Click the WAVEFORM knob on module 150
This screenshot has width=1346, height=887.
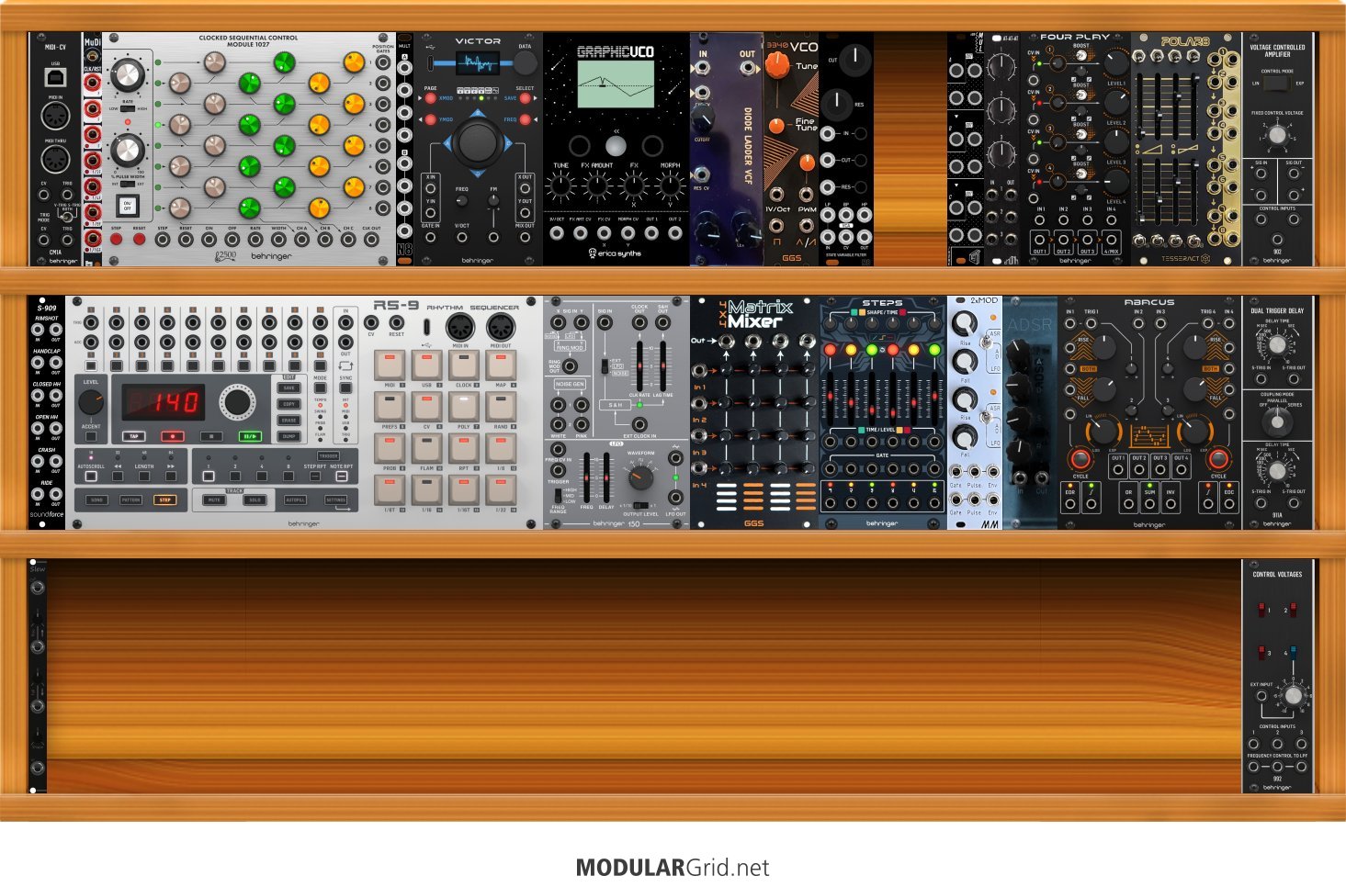click(x=640, y=477)
